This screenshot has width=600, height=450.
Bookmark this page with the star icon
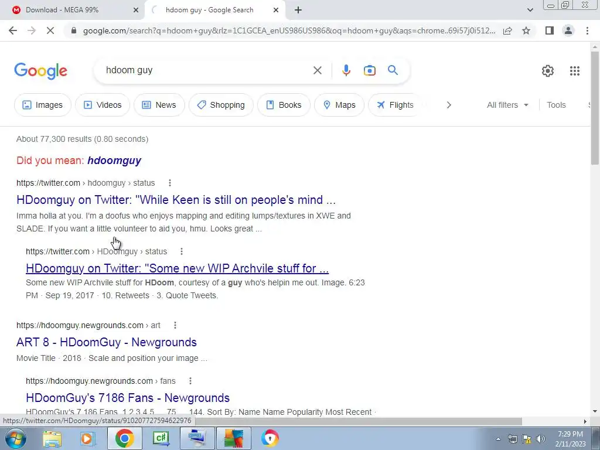pyautogui.click(x=526, y=30)
